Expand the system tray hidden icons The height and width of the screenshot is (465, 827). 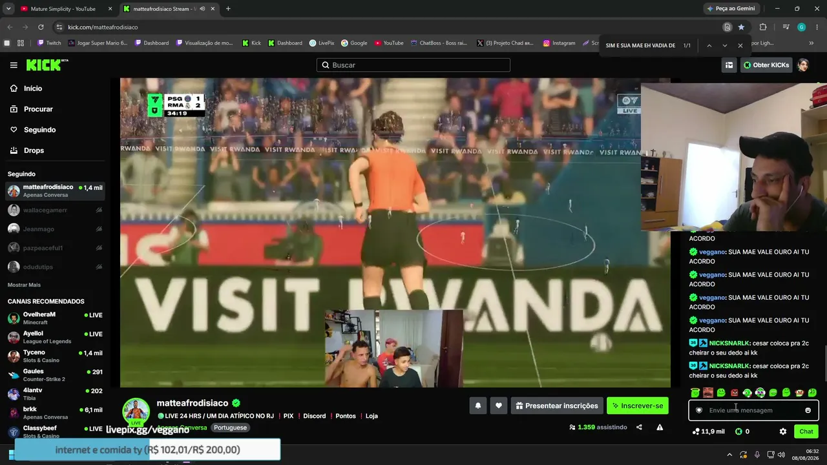coord(728,455)
